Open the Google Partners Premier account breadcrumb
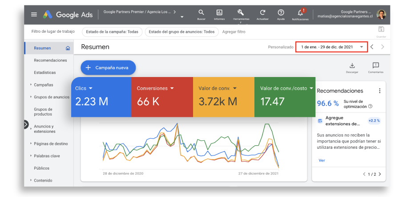Image resolution: width=395 pixels, height=197 pixels. click(137, 12)
